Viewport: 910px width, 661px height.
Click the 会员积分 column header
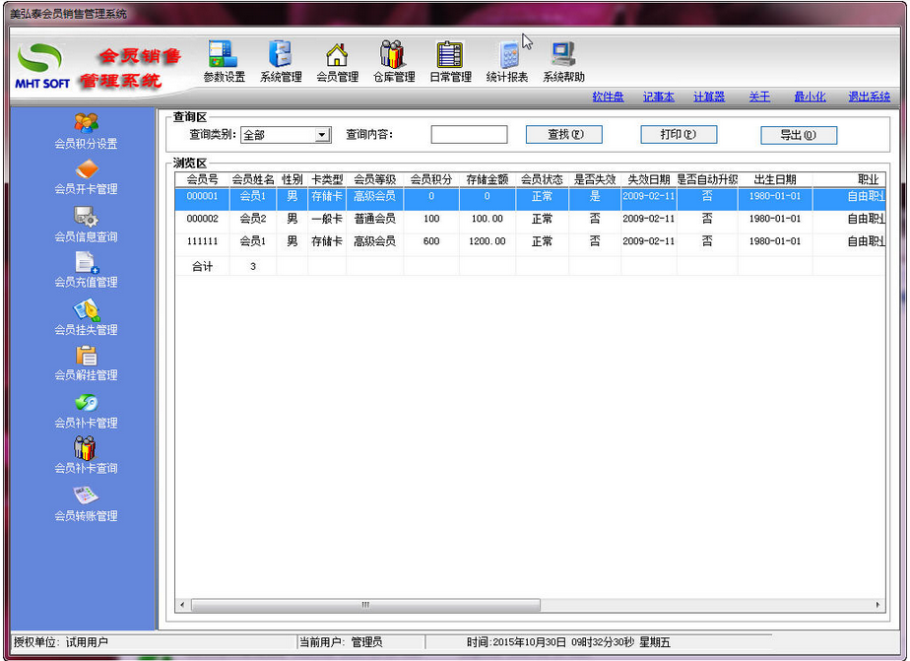click(431, 179)
